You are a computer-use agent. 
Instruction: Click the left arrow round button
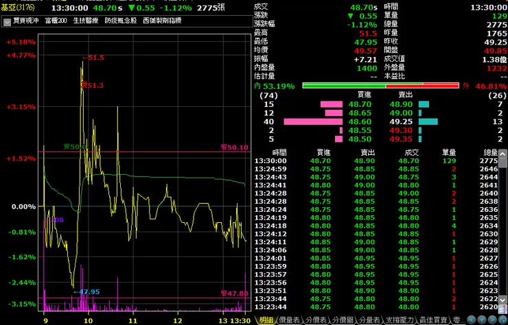[x=472, y=320]
